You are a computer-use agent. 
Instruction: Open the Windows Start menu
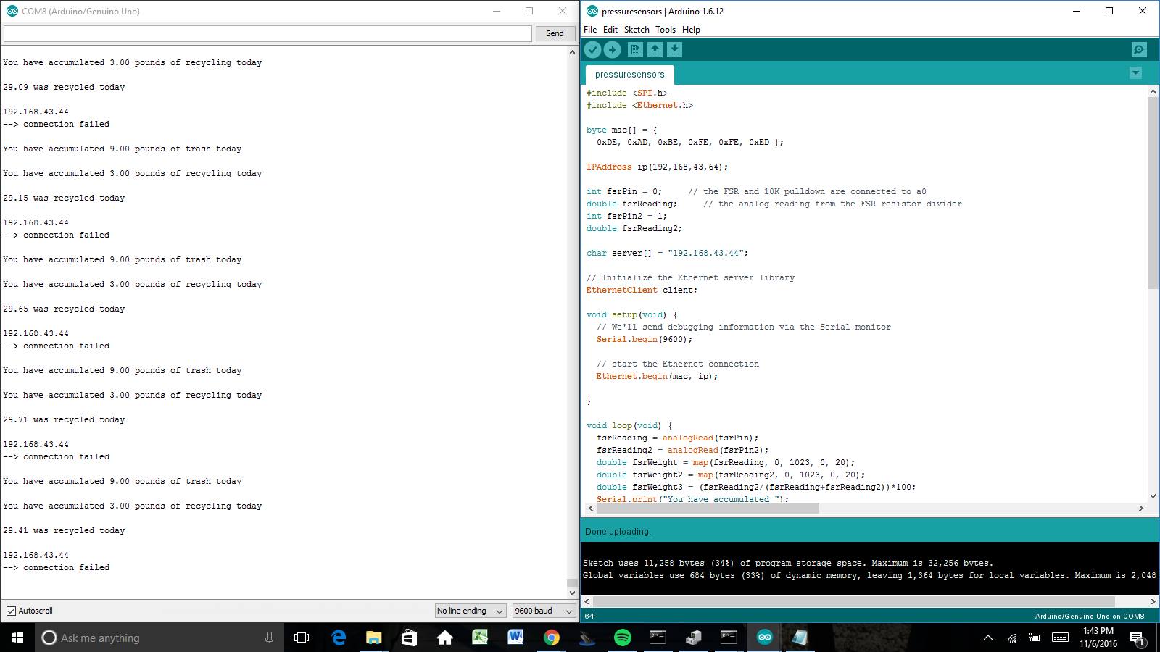click(17, 638)
